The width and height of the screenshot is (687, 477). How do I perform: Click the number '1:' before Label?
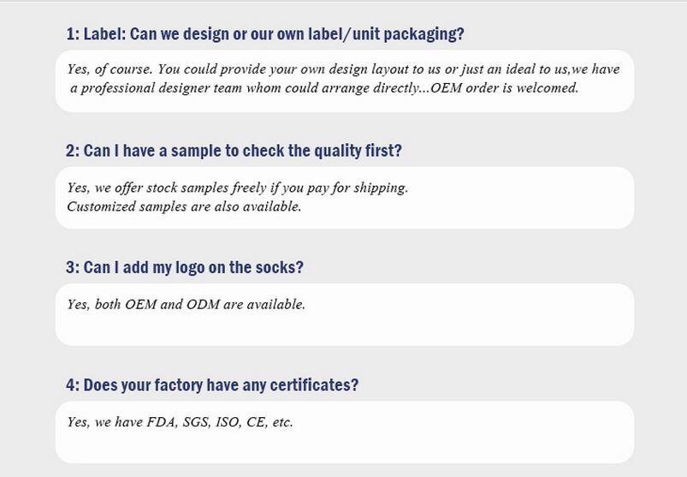(x=73, y=34)
